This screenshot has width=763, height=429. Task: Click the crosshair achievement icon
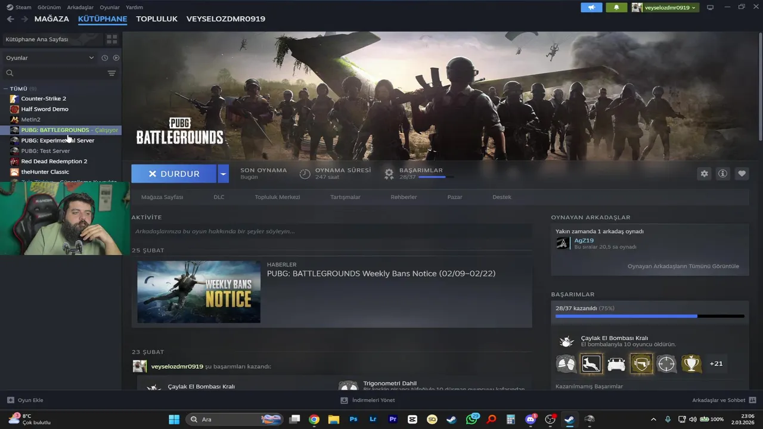click(666, 363)
